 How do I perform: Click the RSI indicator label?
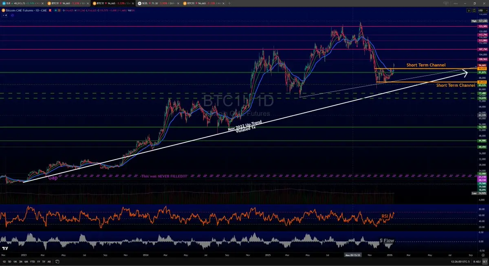point(385,216)
